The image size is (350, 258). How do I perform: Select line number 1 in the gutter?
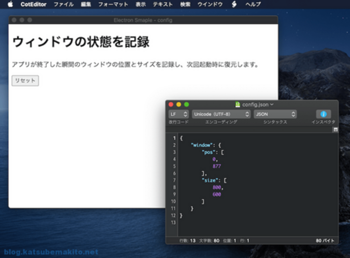(x=174, y=138)
